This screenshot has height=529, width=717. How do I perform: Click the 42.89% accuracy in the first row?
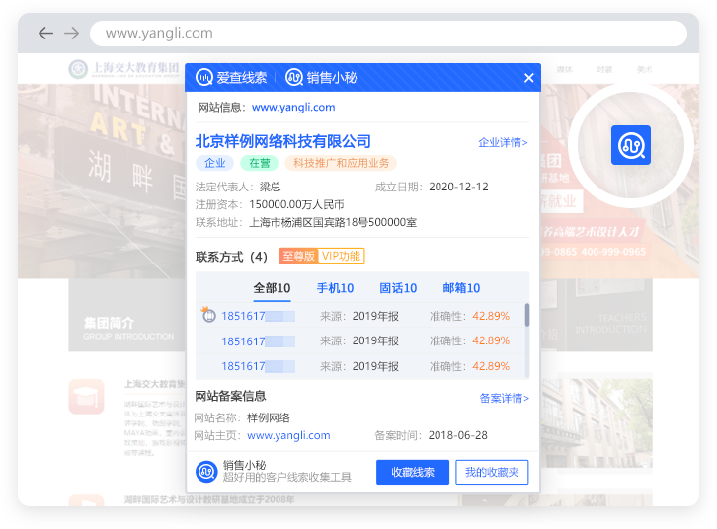tap(491, 316)
